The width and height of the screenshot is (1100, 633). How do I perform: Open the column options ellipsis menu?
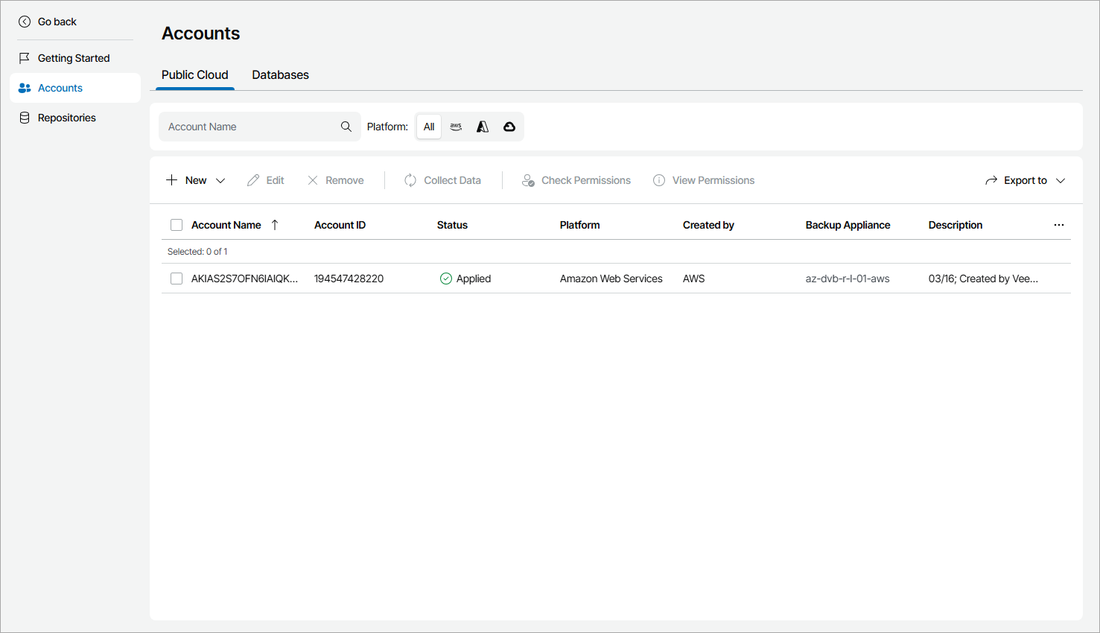(1059, 225)
